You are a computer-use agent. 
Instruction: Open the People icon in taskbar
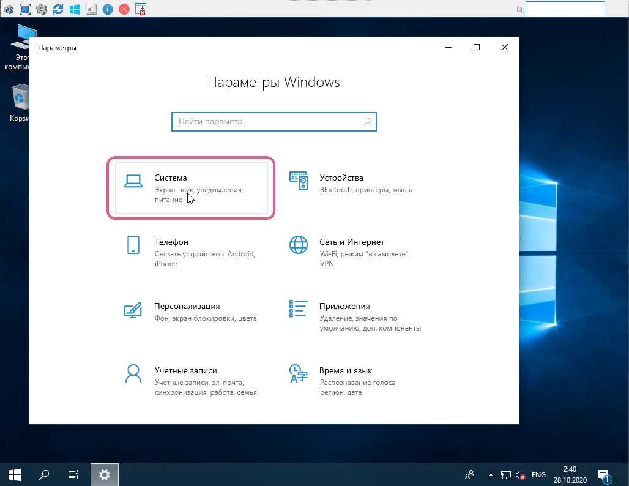coord(469,475)
